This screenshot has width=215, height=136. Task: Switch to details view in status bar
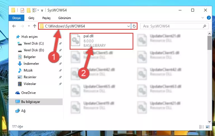[201, 127]
